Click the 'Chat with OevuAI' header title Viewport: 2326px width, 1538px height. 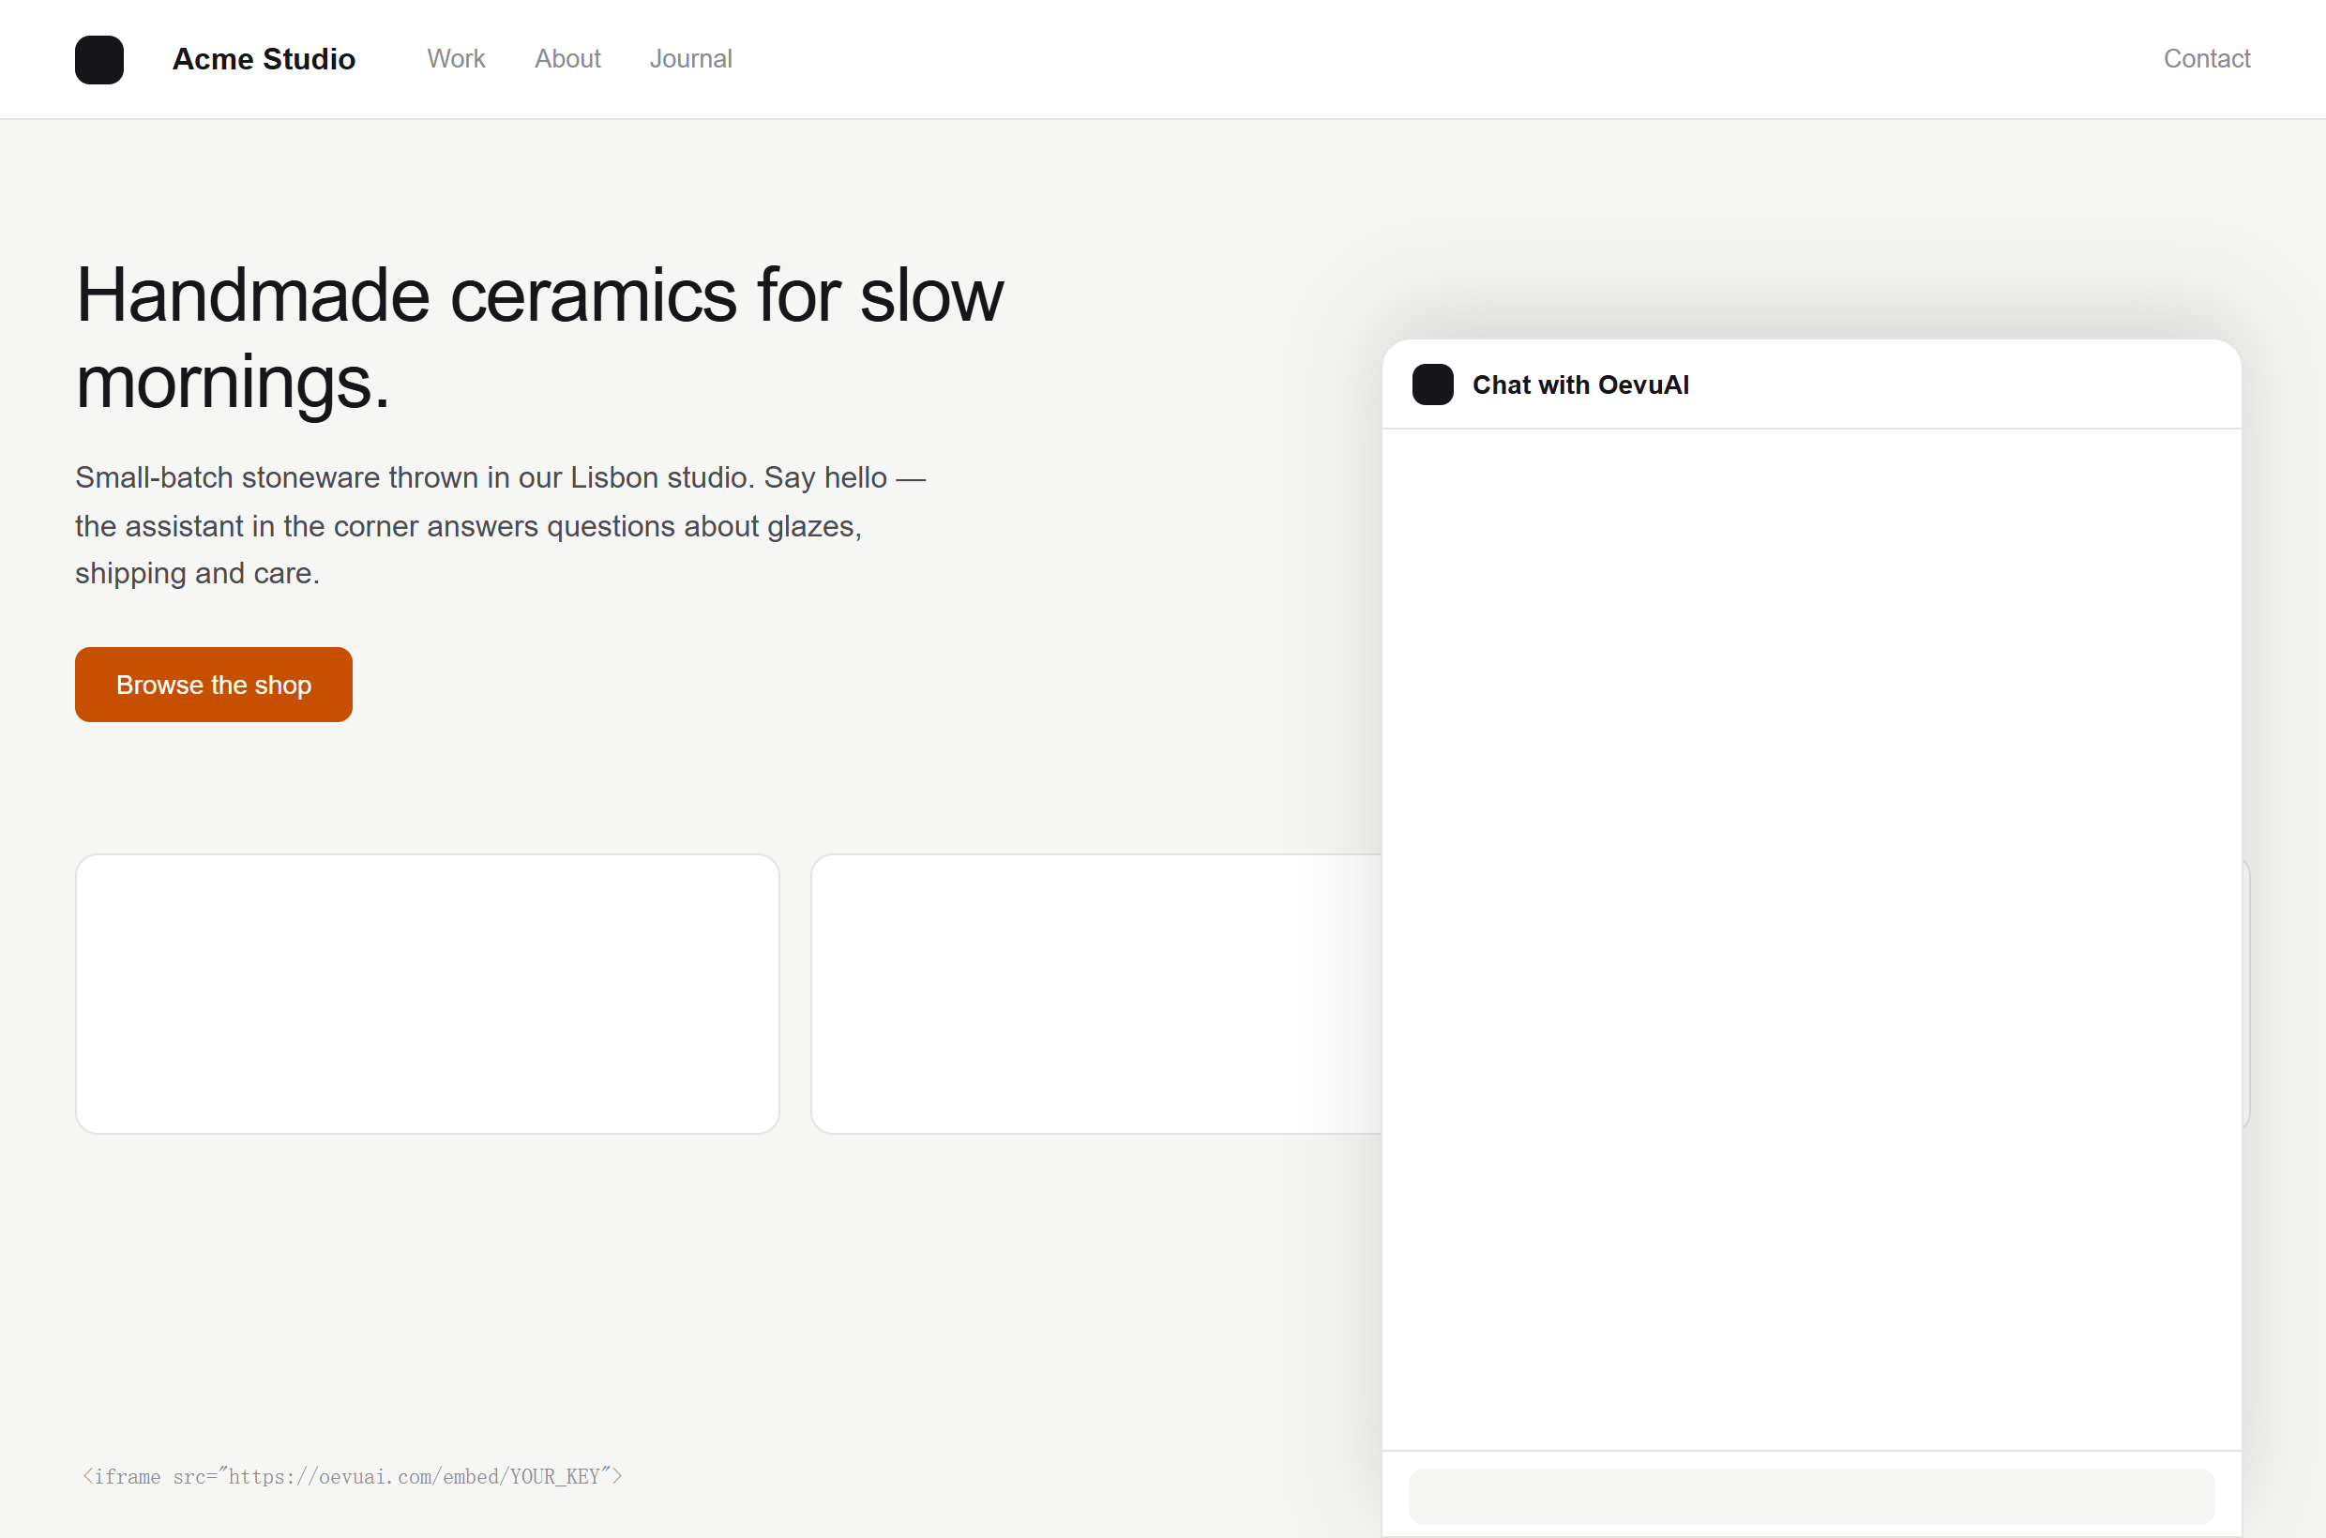click(1580, 384)
